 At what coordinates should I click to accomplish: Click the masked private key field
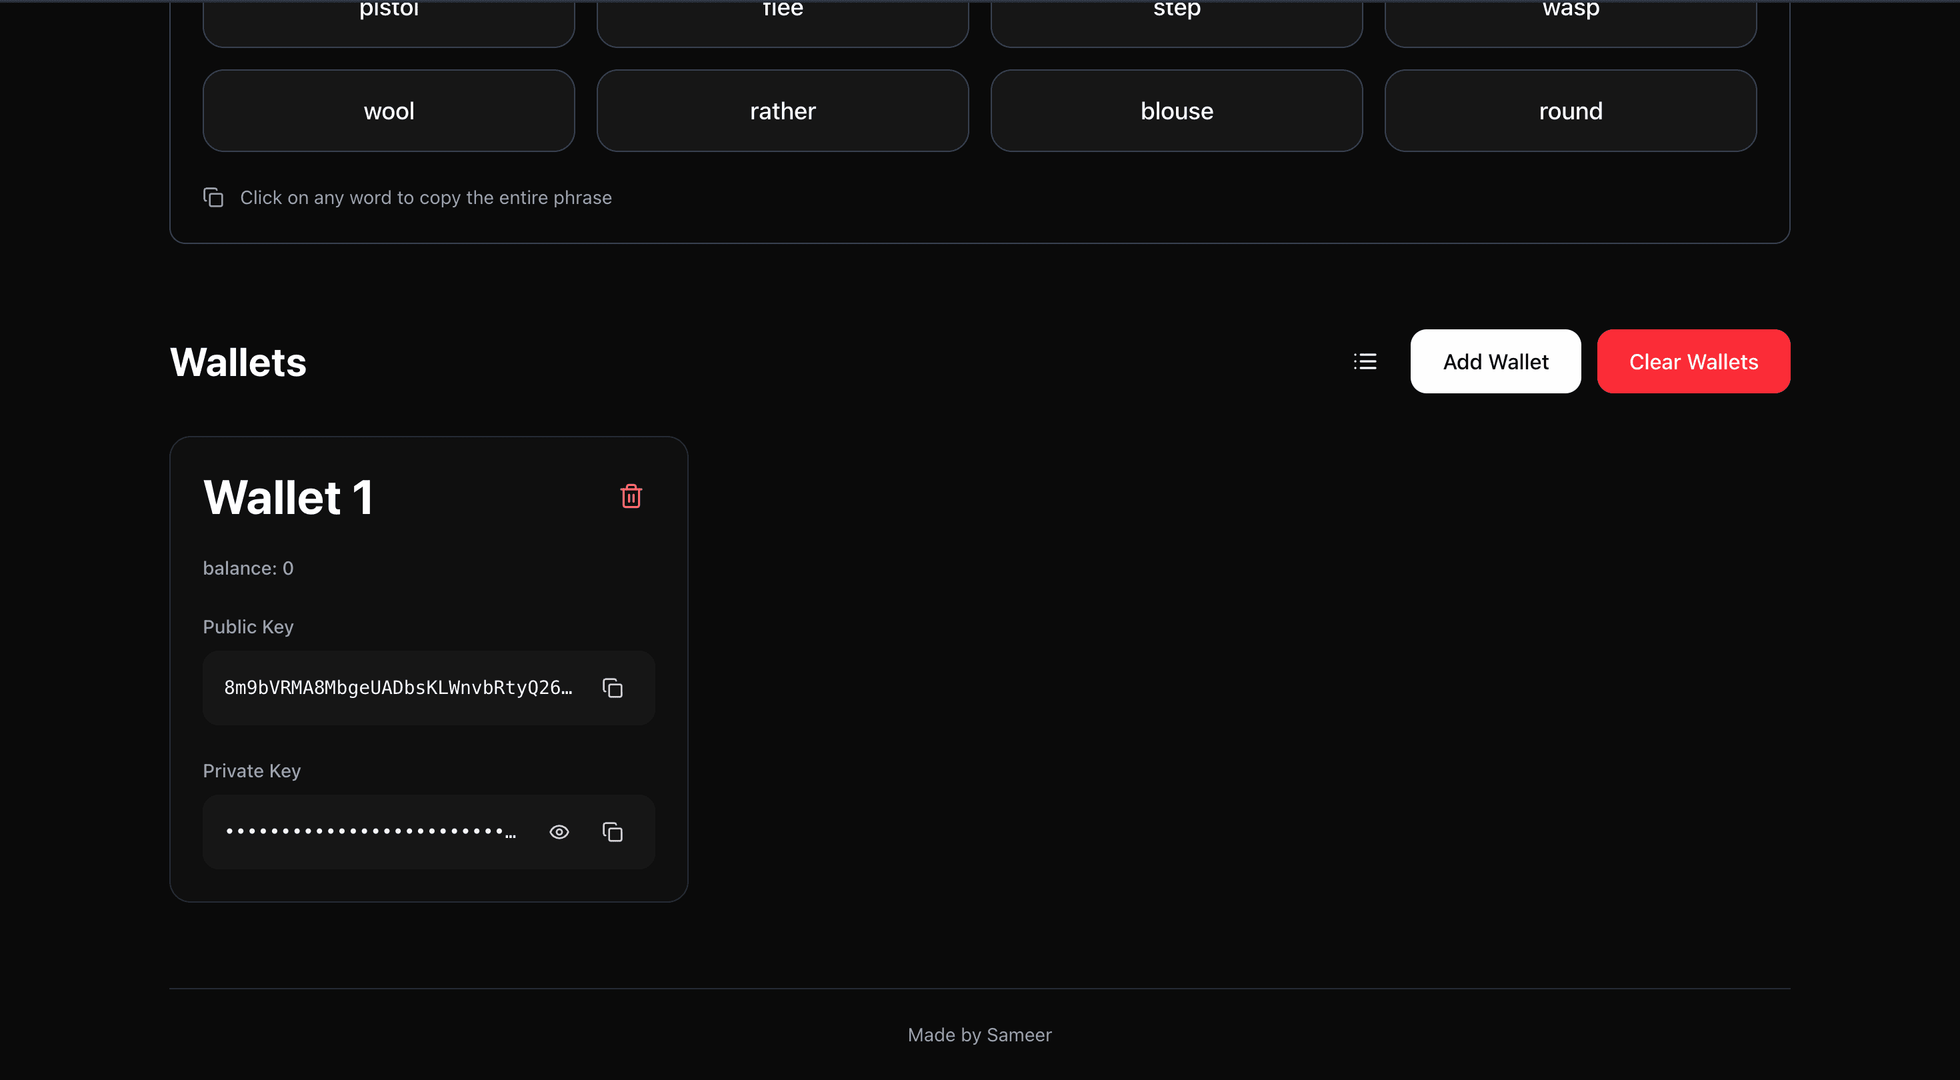click(371, 831)
